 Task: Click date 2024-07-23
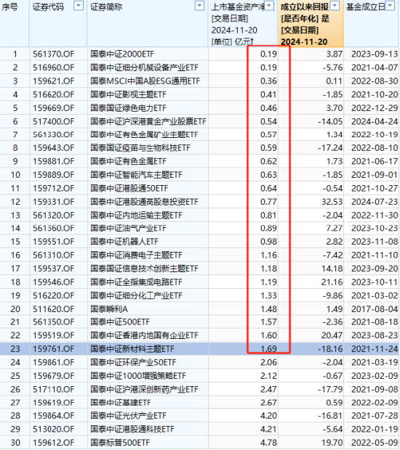(375, 202)
